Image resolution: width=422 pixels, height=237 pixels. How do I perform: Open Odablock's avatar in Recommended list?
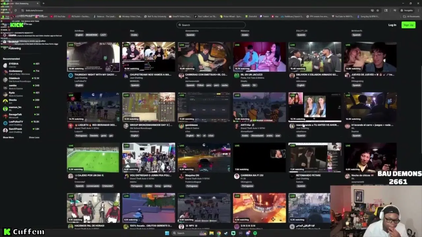[x=5, y=79]
